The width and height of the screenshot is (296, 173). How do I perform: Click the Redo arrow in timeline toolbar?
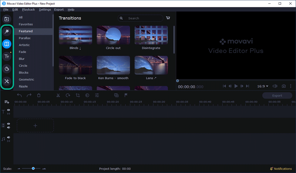(29, 95)
